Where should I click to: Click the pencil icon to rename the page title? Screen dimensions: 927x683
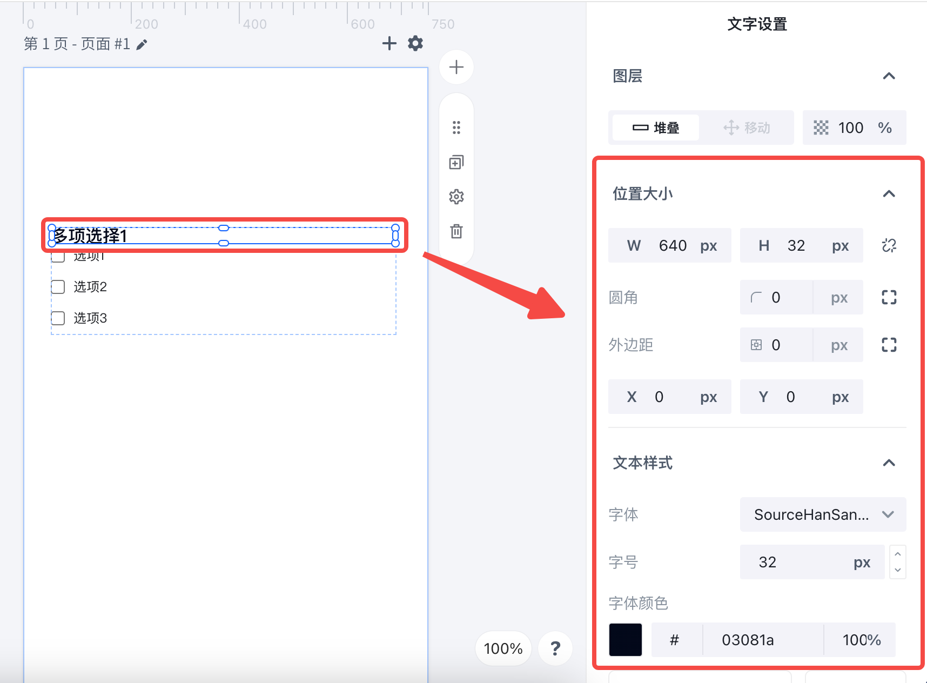coord(142,44)
